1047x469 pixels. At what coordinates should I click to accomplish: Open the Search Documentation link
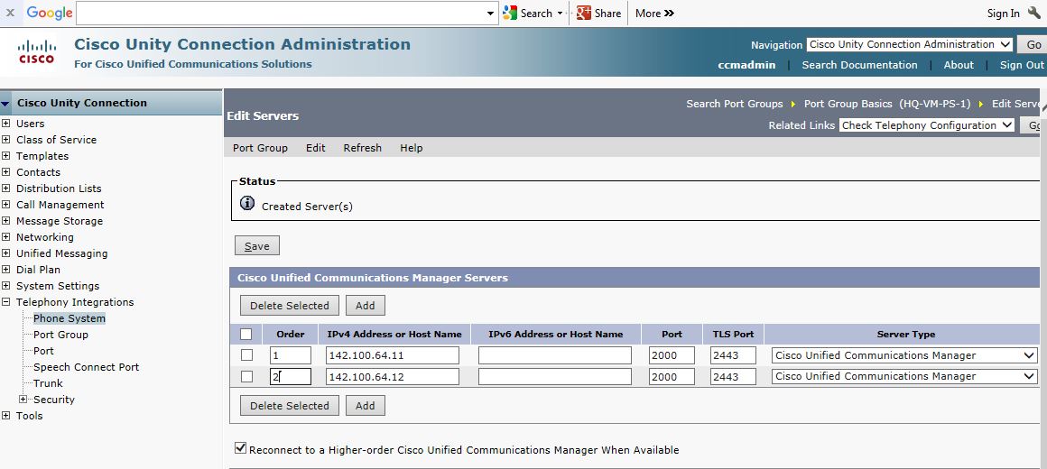pyautogui.click(x=859, y=65)
